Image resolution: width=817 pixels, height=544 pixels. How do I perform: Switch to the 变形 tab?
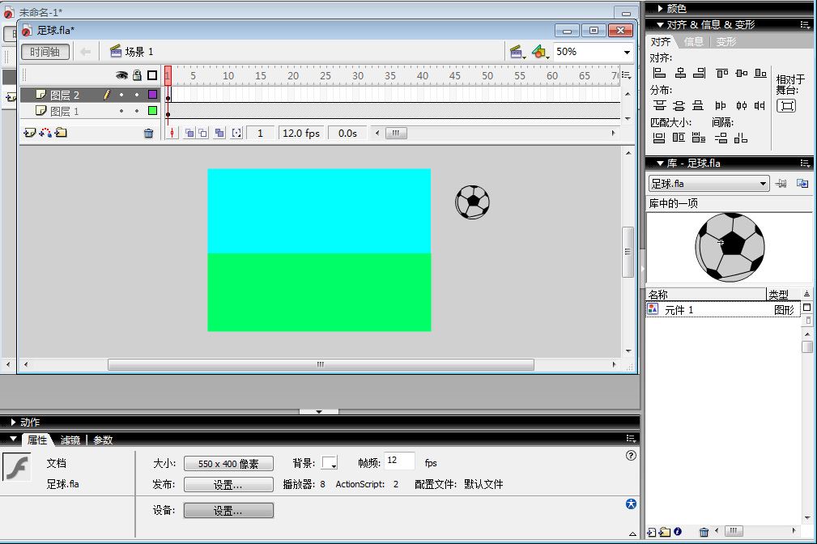726,41
